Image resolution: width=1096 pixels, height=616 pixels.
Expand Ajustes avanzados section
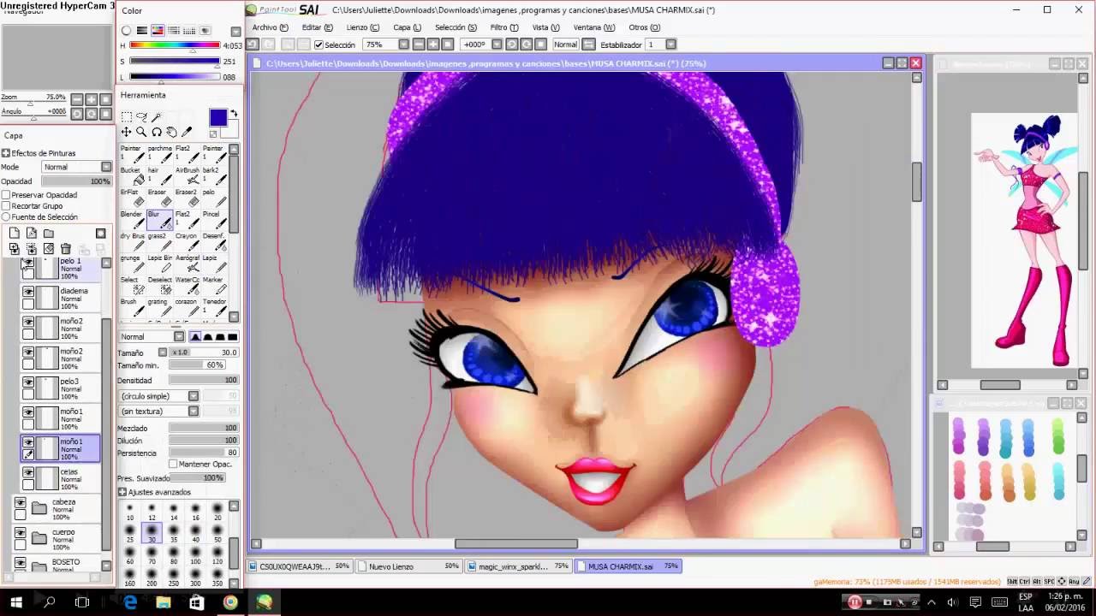pos(122,492)
